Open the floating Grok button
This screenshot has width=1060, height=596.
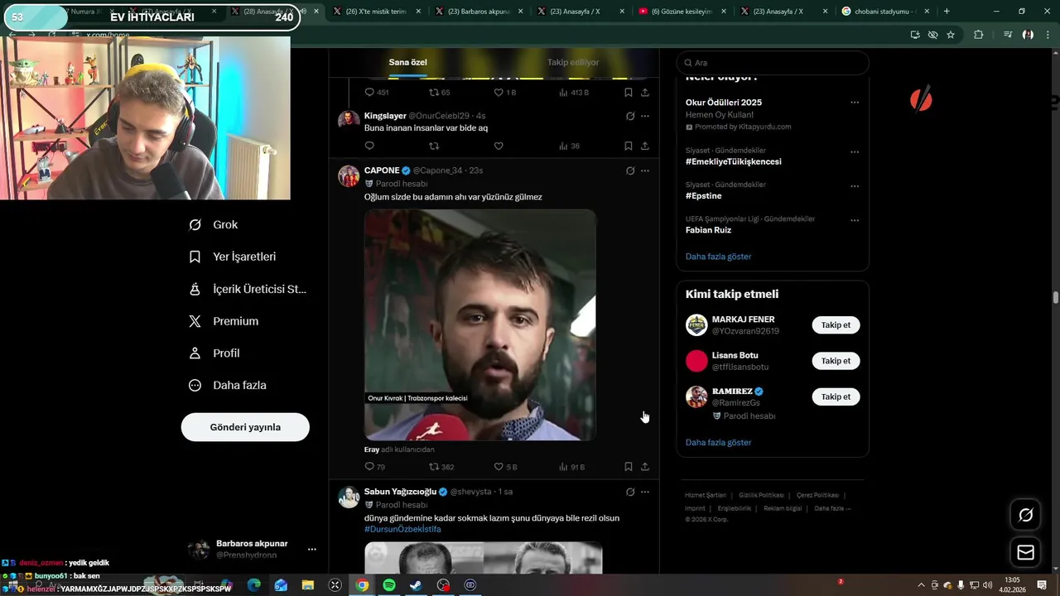[1025, 515]
